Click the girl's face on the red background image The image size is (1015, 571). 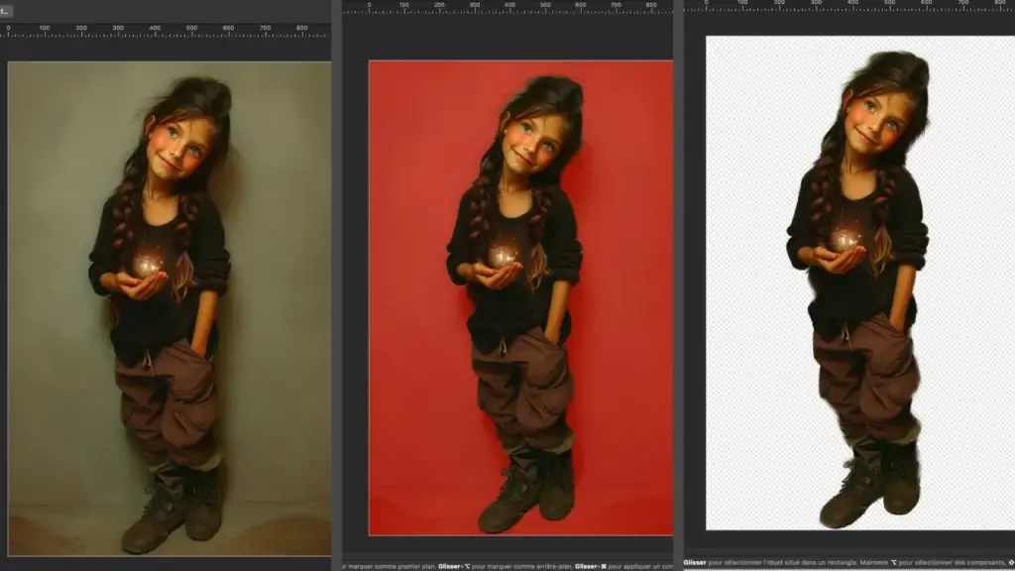pyautogui.click(x=532, y=146)
